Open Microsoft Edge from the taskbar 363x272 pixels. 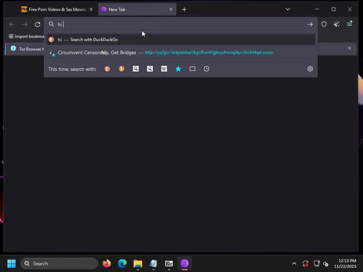[122, 263]
